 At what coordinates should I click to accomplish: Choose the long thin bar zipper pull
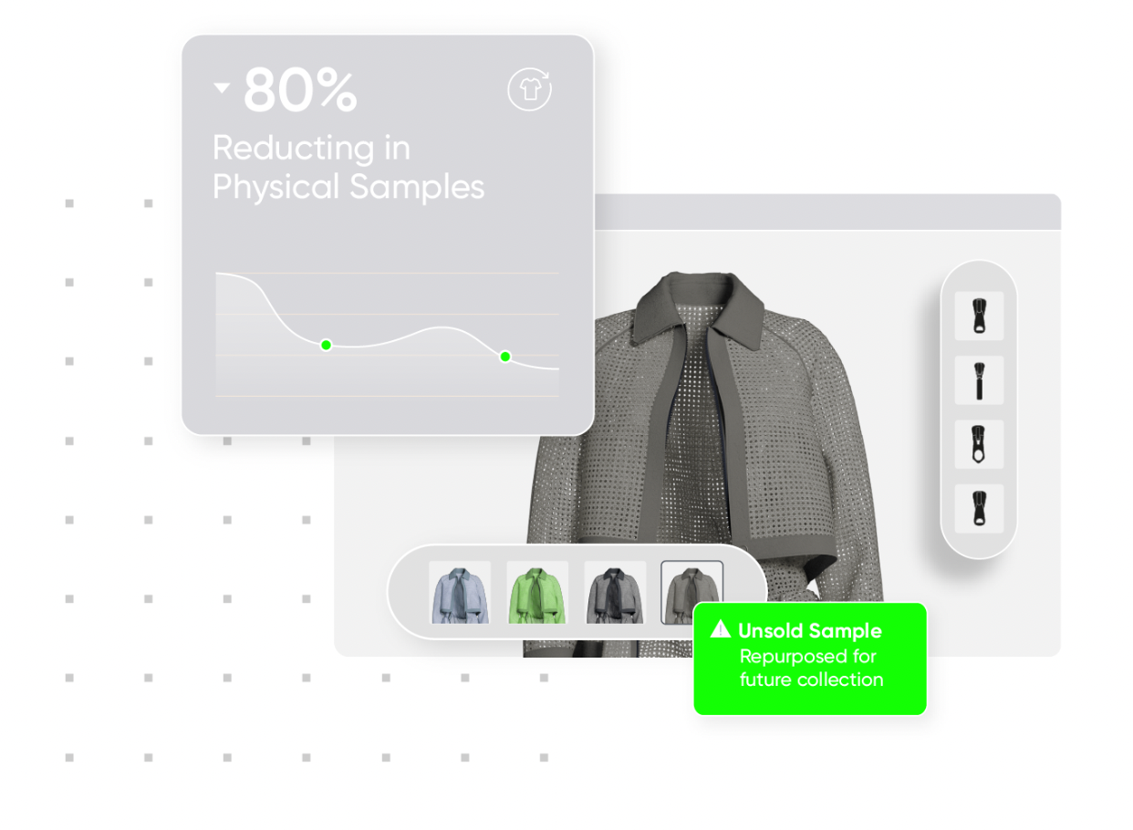coord(979,380)
